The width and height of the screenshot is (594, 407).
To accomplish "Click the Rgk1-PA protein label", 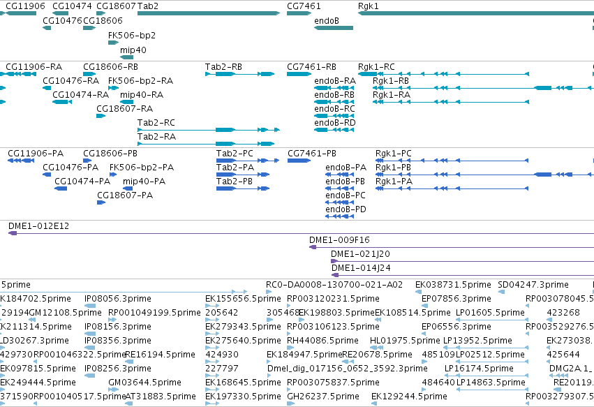I will pos(394,182).
